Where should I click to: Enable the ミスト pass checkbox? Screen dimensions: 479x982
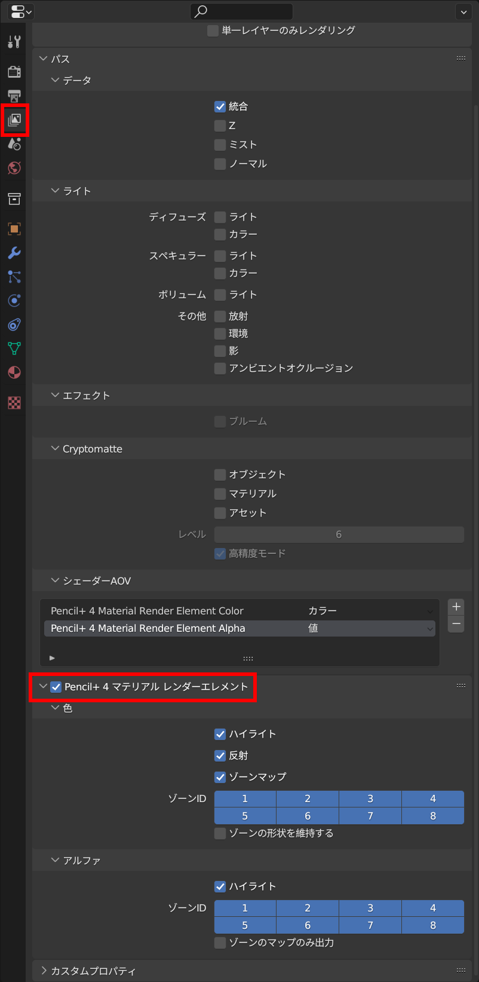220,145
